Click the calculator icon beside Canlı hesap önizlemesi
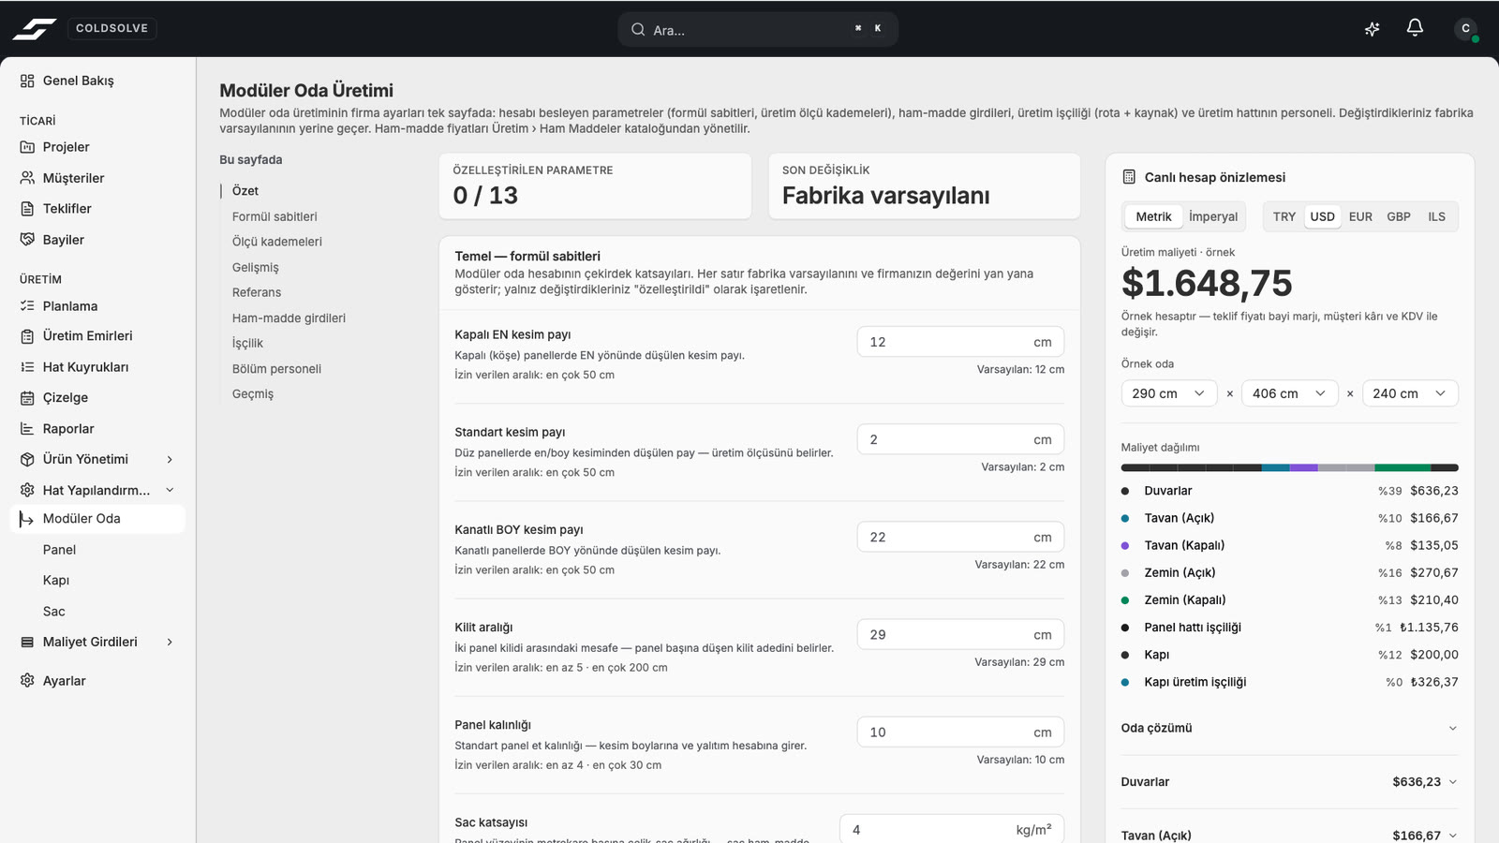 click(x=1129, y=177)
